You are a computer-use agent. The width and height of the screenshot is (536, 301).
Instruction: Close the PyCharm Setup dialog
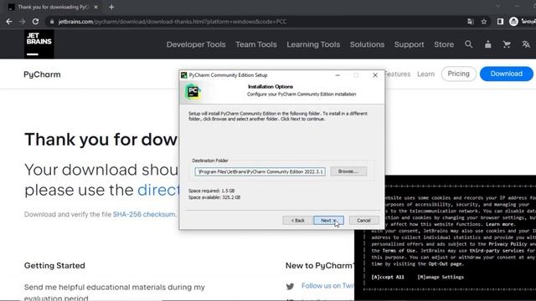click(375, 75)
